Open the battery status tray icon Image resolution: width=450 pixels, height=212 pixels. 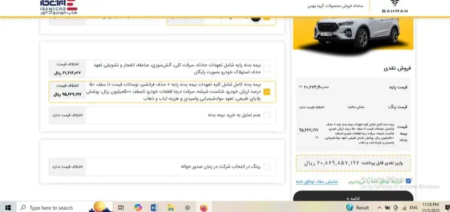point(388,208)
